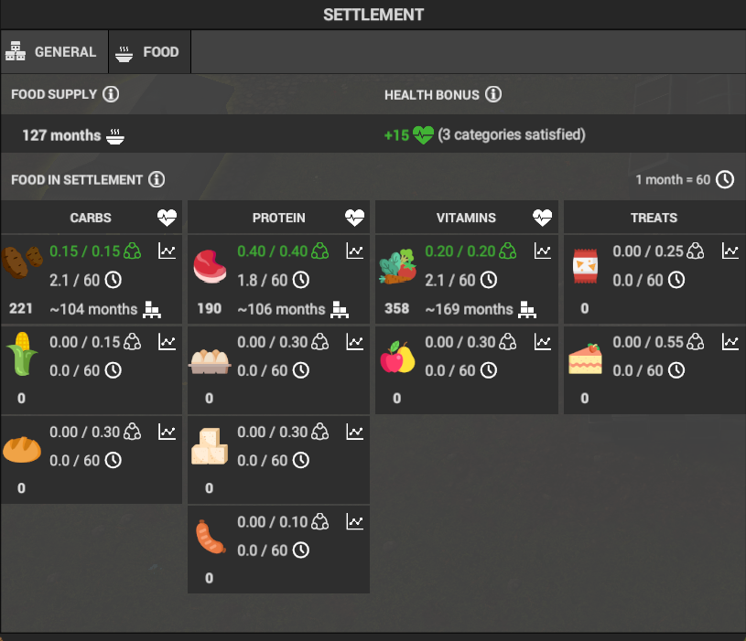This screenshot has height=641, width=746.
Task: Open the graph for chips snack
Action: pos(730,251)
